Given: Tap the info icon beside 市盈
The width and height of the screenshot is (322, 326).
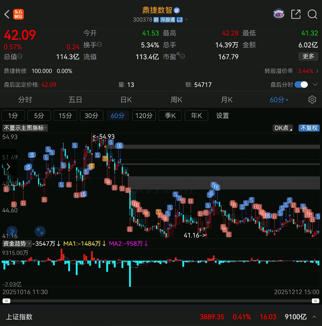Looking at the screenshot, I should 182,56.
